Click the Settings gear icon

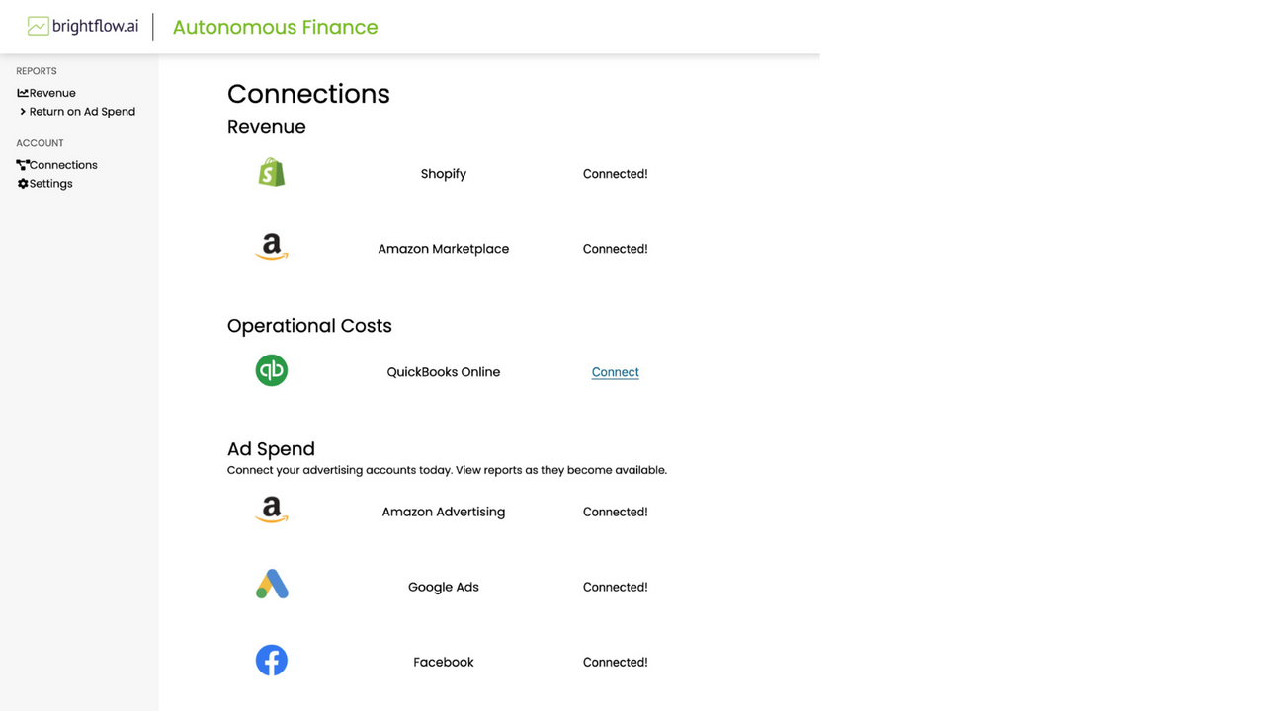pyautogui.click(x=22, y=183)
